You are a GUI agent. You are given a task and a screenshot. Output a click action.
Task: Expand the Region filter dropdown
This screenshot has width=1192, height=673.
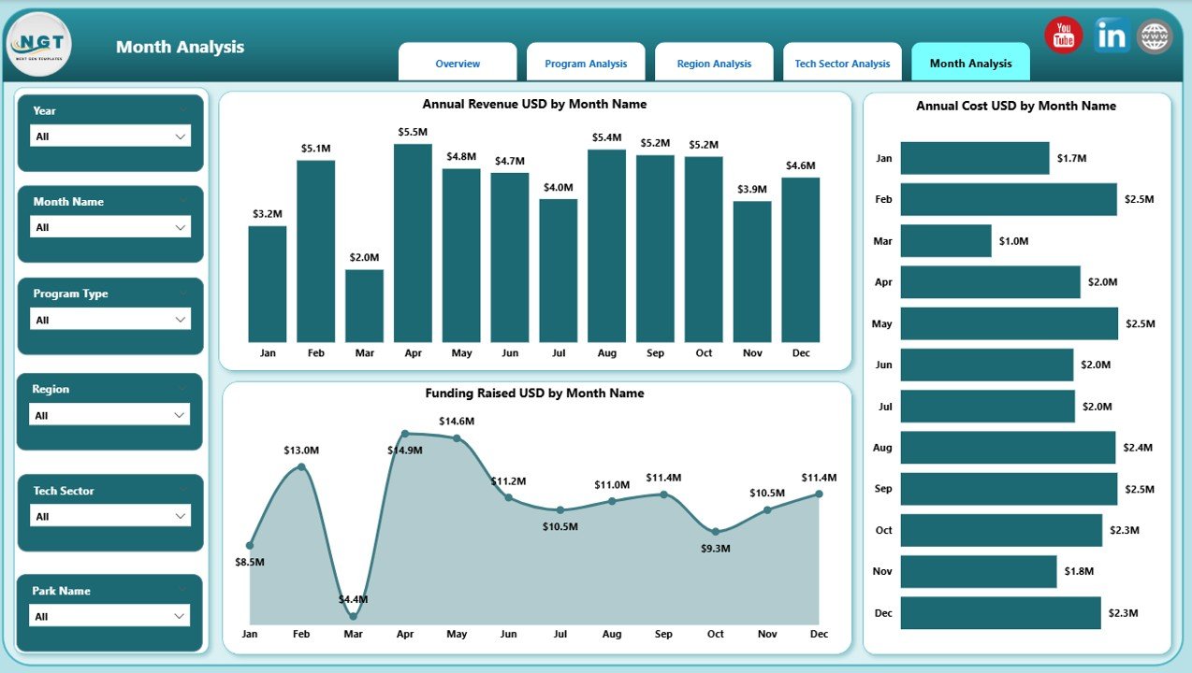183,415
